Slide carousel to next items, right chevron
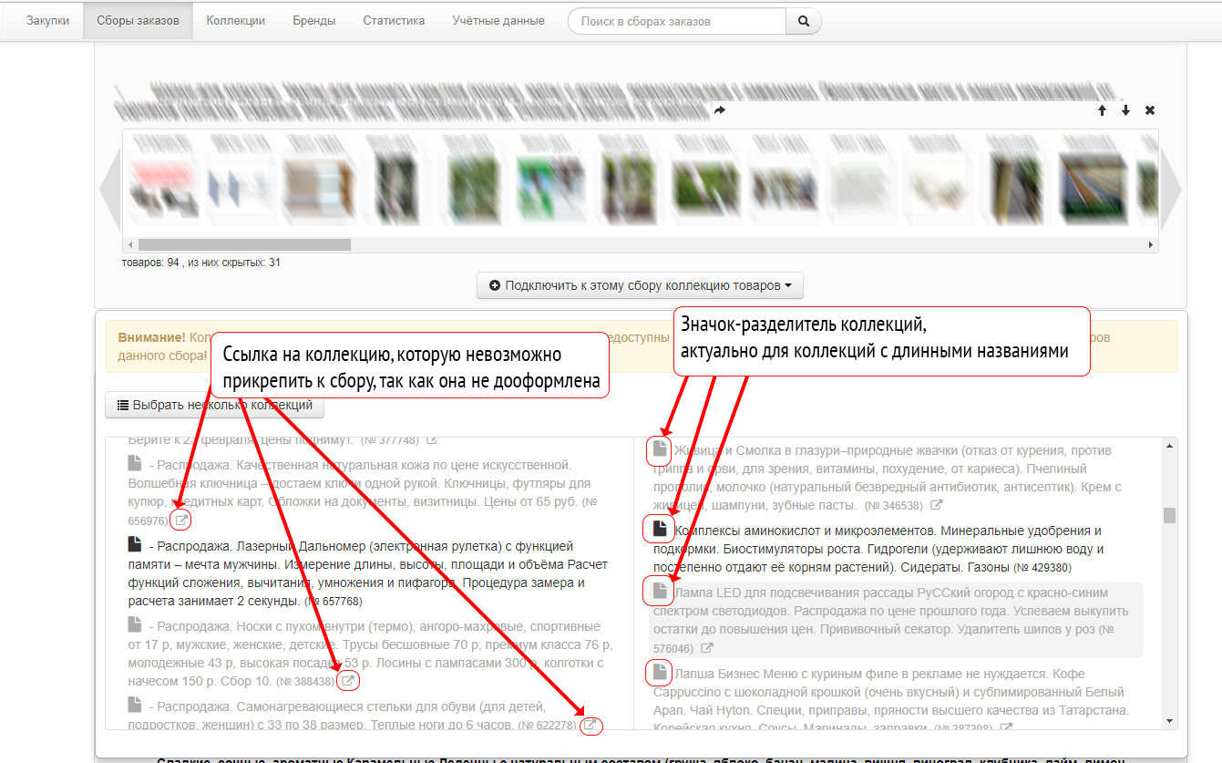 (x=1170, y=189)
